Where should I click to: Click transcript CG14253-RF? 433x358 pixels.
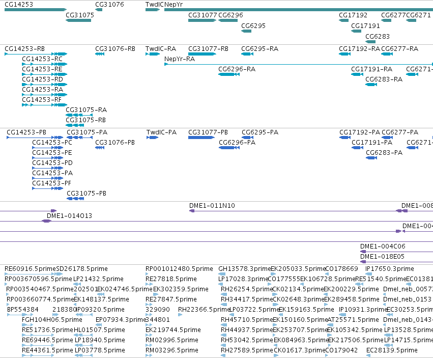tap(44, 105)
